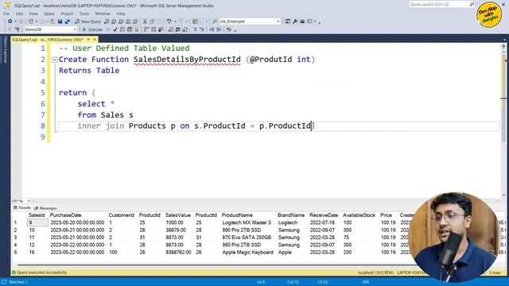The height and width of the screenshot is (286, 509).
Task: Click the PurchaseDate column header
Action: [x=65, y=215]
